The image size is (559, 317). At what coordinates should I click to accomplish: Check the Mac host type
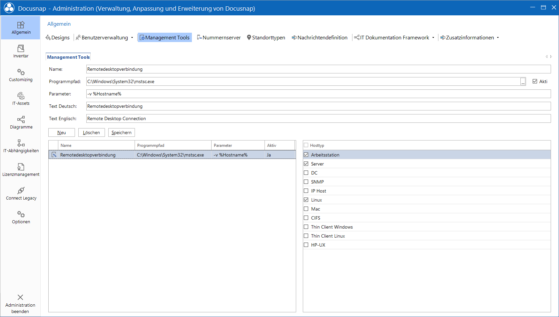[x=306, y=209]
